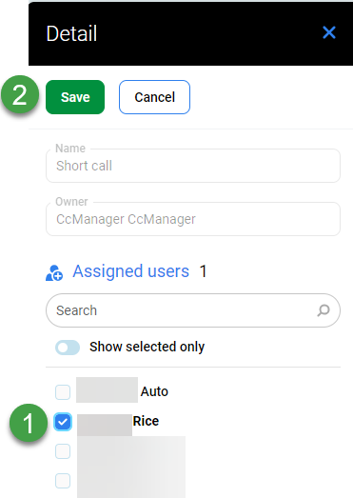The height and width of the screenshot is (498, 353).
Task: Open the Assigned users heading link
Action: tap(130, 271)
